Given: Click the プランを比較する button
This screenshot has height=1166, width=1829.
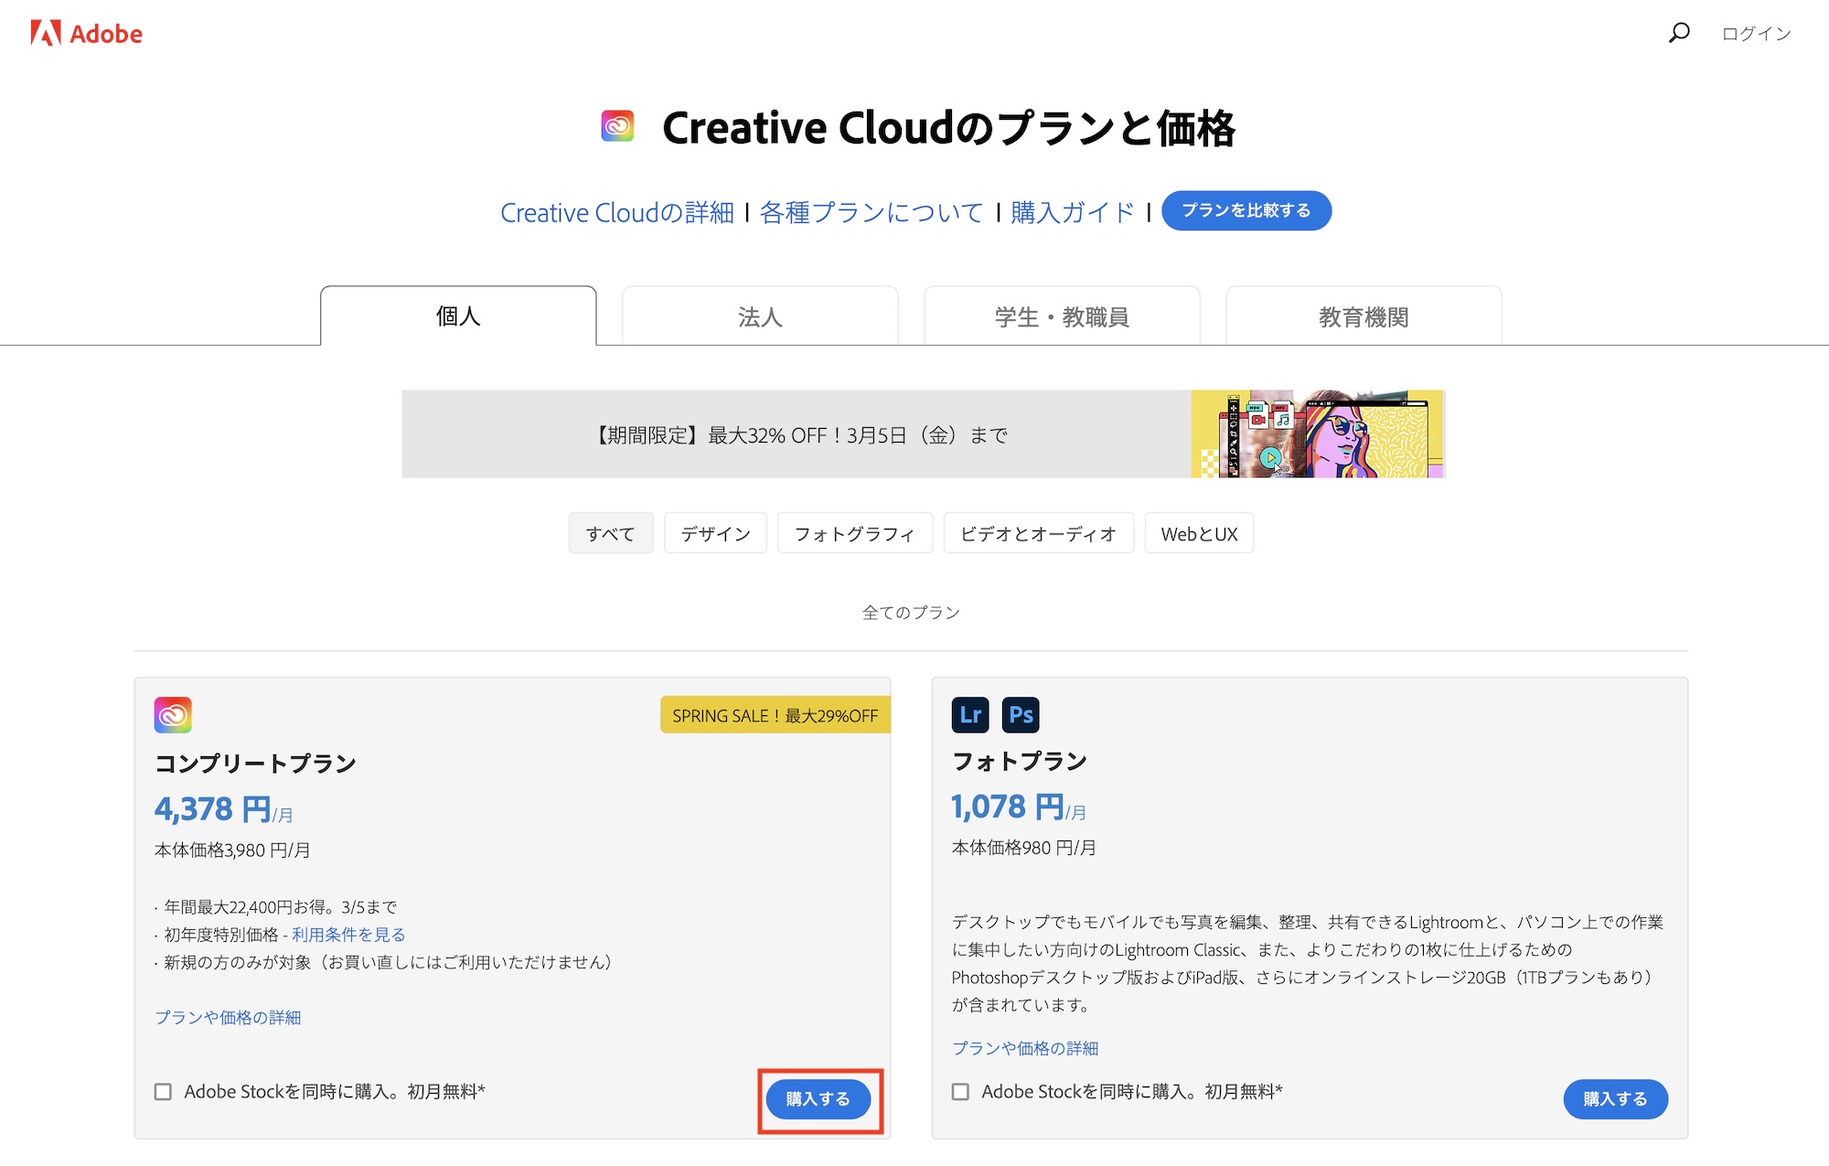Looking at the screenshot, I should coord(1246,210).
